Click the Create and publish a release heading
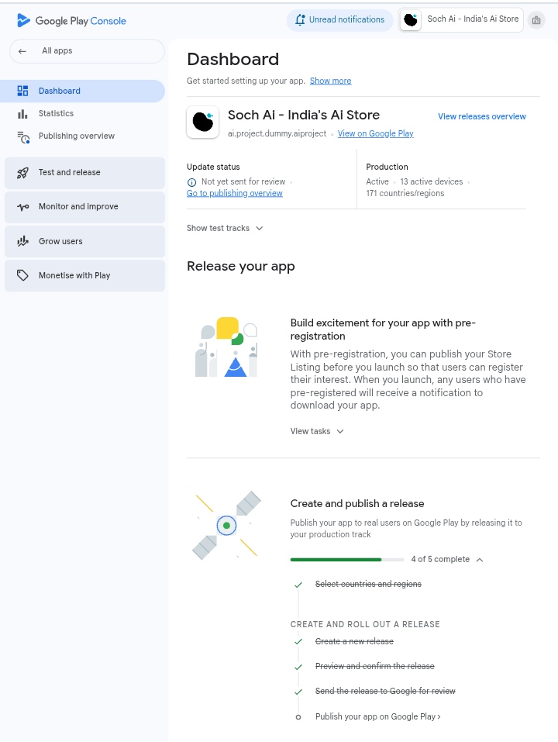This screenshot has height=742, width=558. 357,503
